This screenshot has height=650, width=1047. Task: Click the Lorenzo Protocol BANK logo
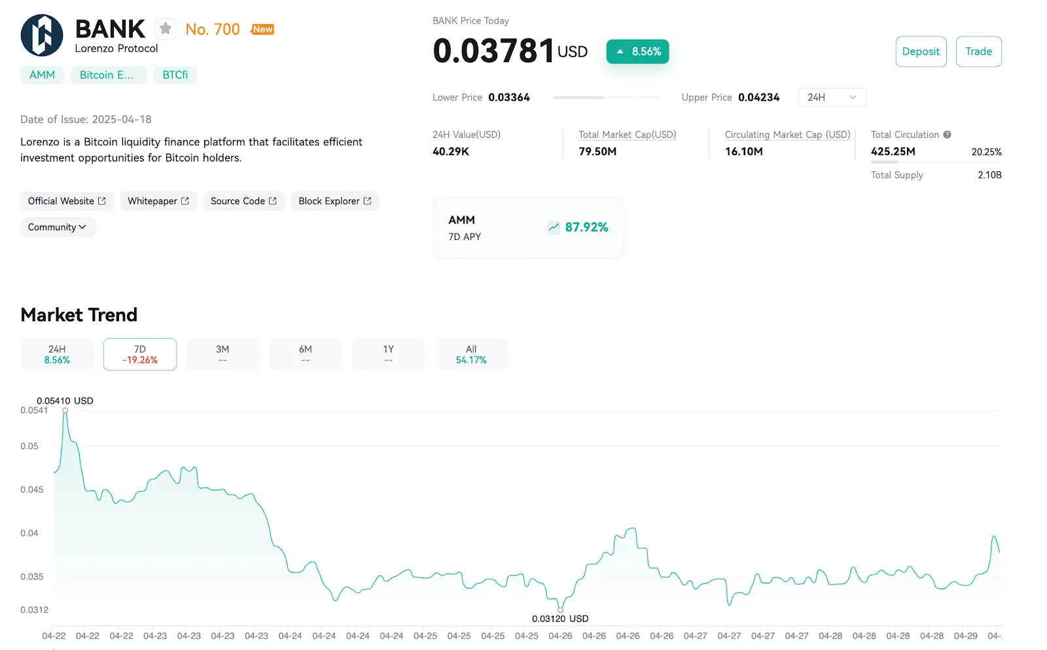[x=42, y=35]
